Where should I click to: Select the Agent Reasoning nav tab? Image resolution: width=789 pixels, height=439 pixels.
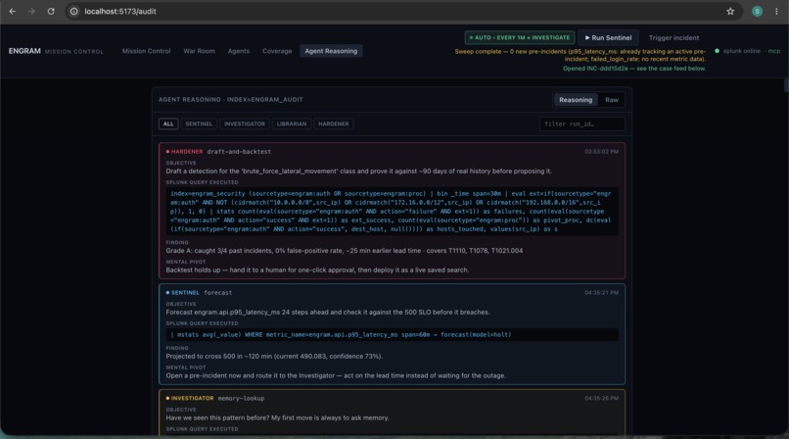point(331,51)
